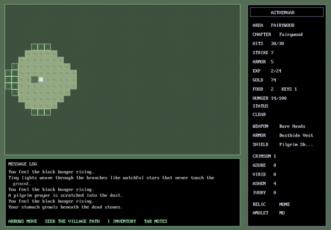The image size is (331, 230).
Task: Click the SEEK THE VILLAGE PATH objective text
Action: tap(72, 221)
